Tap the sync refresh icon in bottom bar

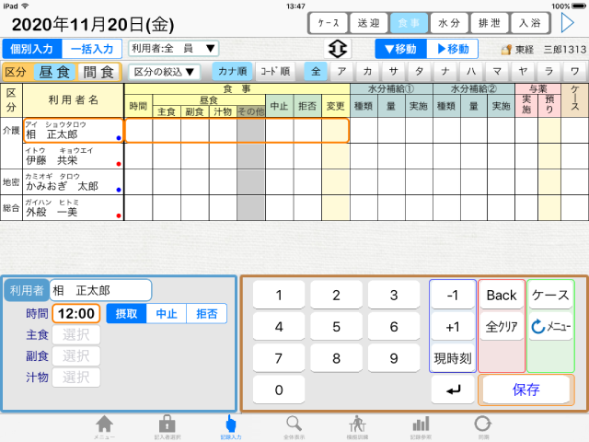482,425
